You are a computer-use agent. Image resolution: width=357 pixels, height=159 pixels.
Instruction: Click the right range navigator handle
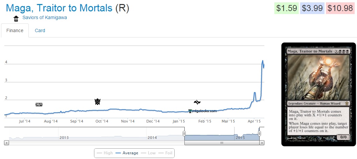tap(259, 134)
